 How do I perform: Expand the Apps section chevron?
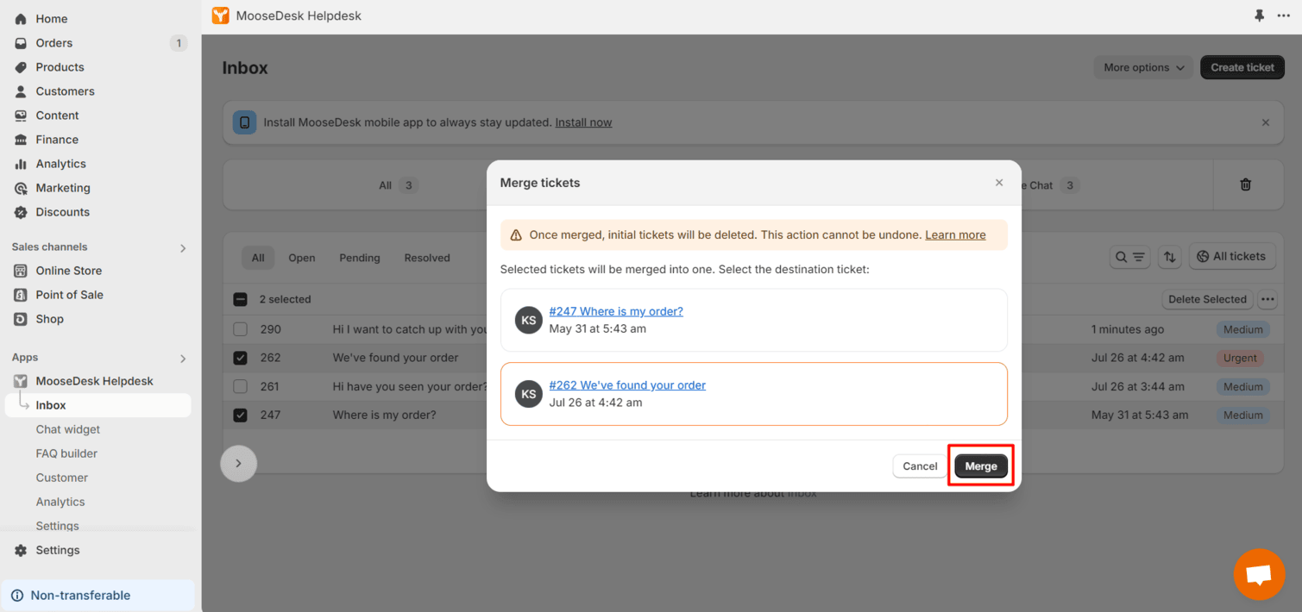[x=183, y=358]
